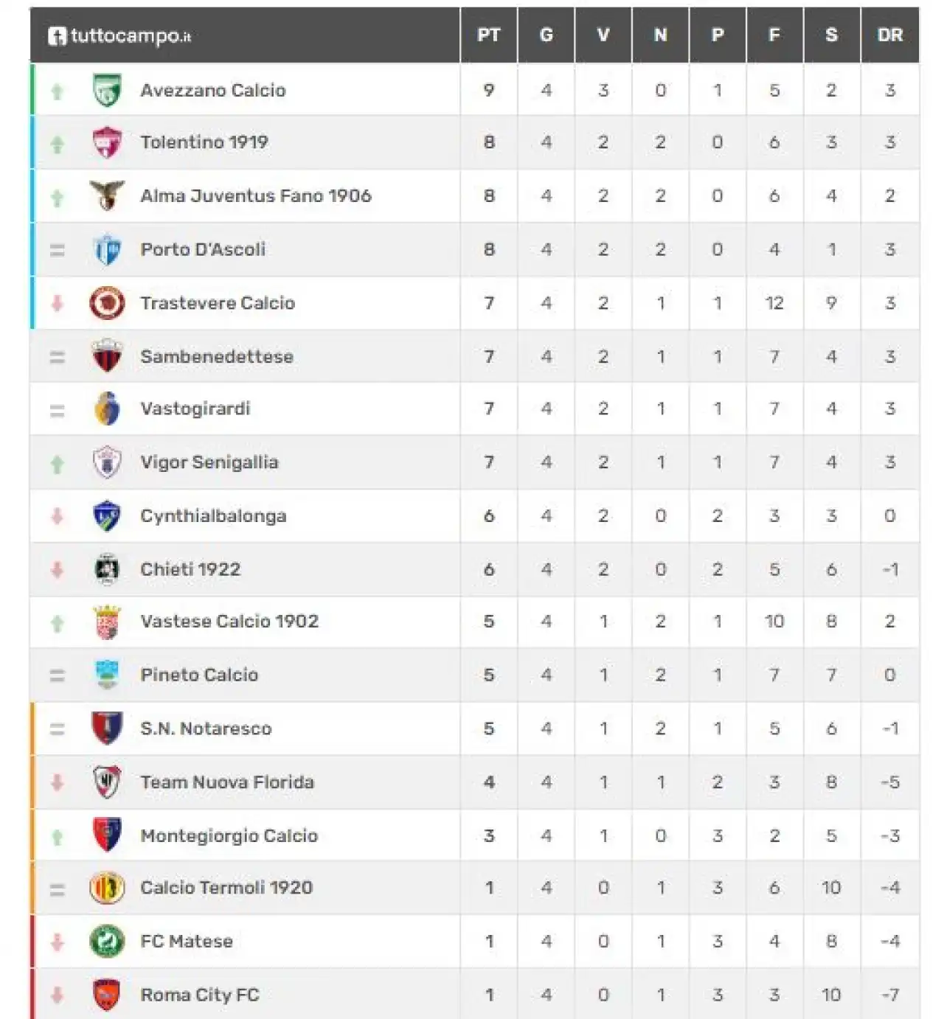The width and height of the screenshot is (944, 1019).
Task: Select Alma Juventus Fano eagle crest
Action: coord(107,195)
